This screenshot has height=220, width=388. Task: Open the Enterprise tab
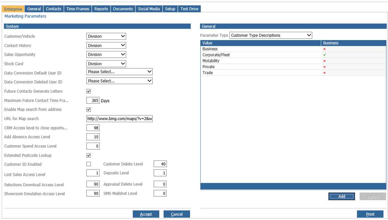13,9
